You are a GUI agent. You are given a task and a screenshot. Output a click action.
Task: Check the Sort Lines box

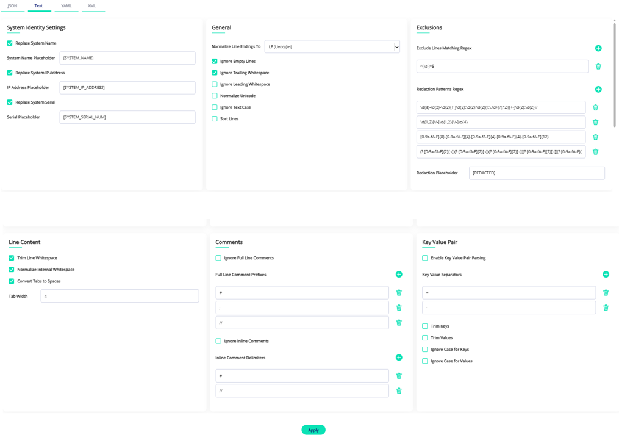214,118
